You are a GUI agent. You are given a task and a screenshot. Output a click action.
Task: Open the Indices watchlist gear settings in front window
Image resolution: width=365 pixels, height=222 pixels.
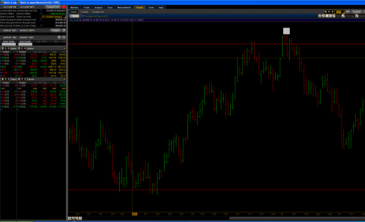[x=19, y=48]
